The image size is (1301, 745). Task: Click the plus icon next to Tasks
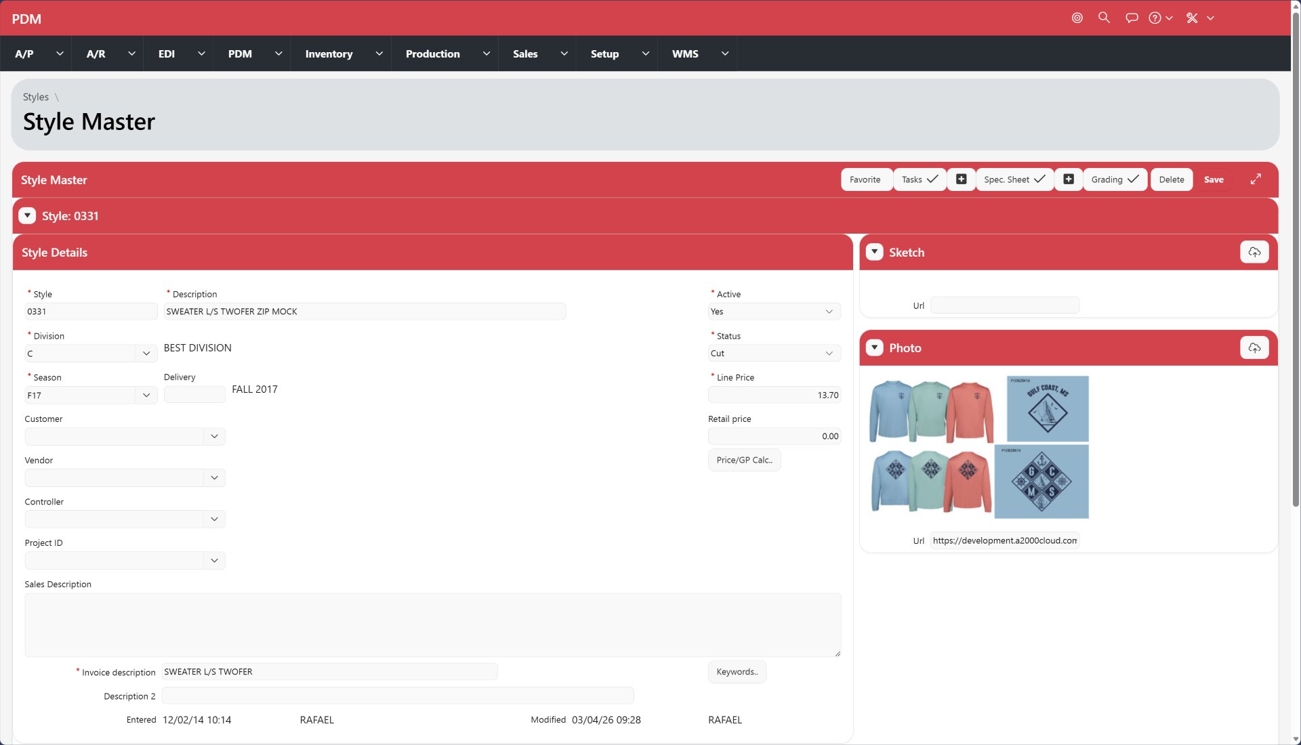click(x=961, y=179)
